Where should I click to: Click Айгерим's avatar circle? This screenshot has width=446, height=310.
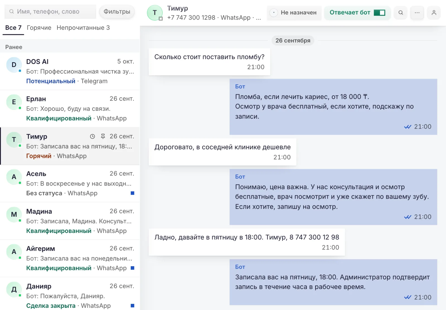click(14, 252)
